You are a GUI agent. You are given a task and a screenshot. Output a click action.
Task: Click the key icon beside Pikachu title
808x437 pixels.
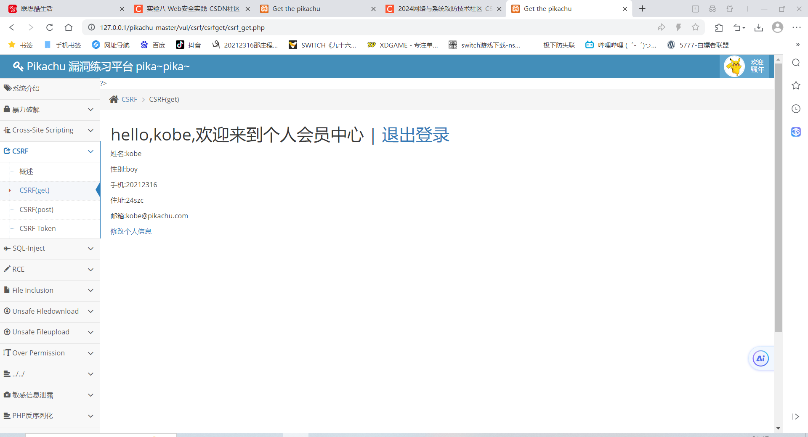pos(18,66)
